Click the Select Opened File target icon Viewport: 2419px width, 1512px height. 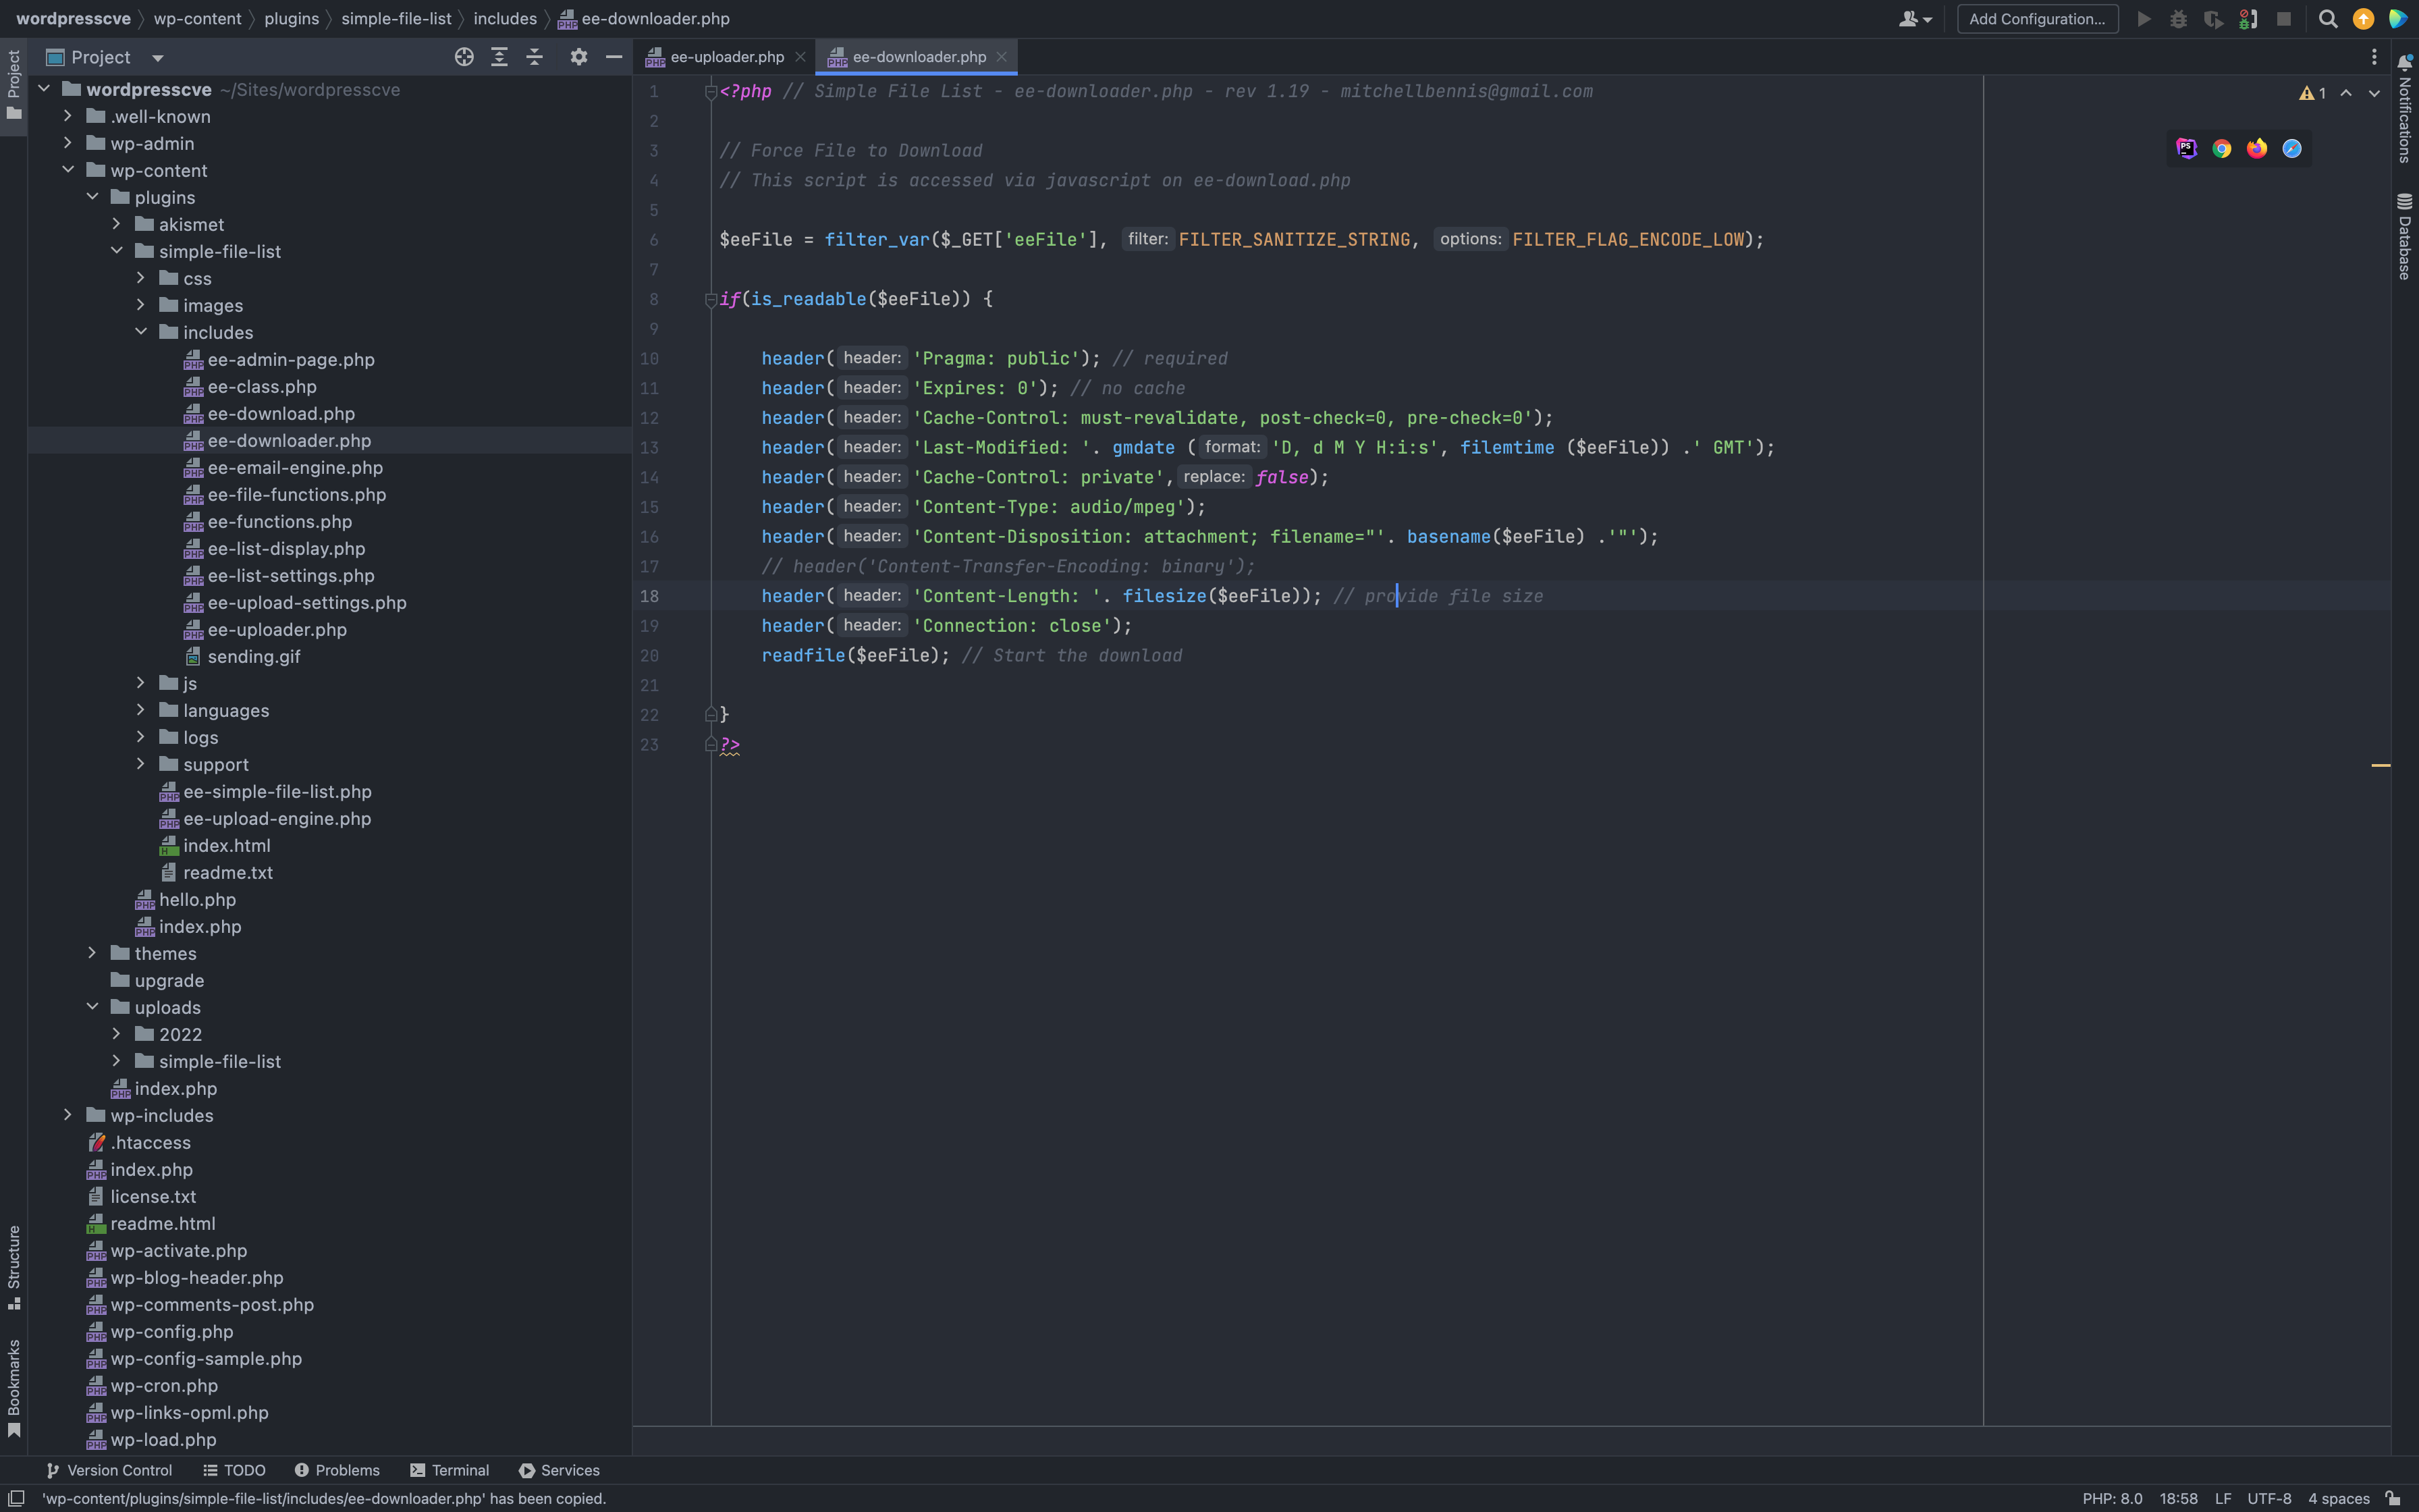click(x=464, y=57)
